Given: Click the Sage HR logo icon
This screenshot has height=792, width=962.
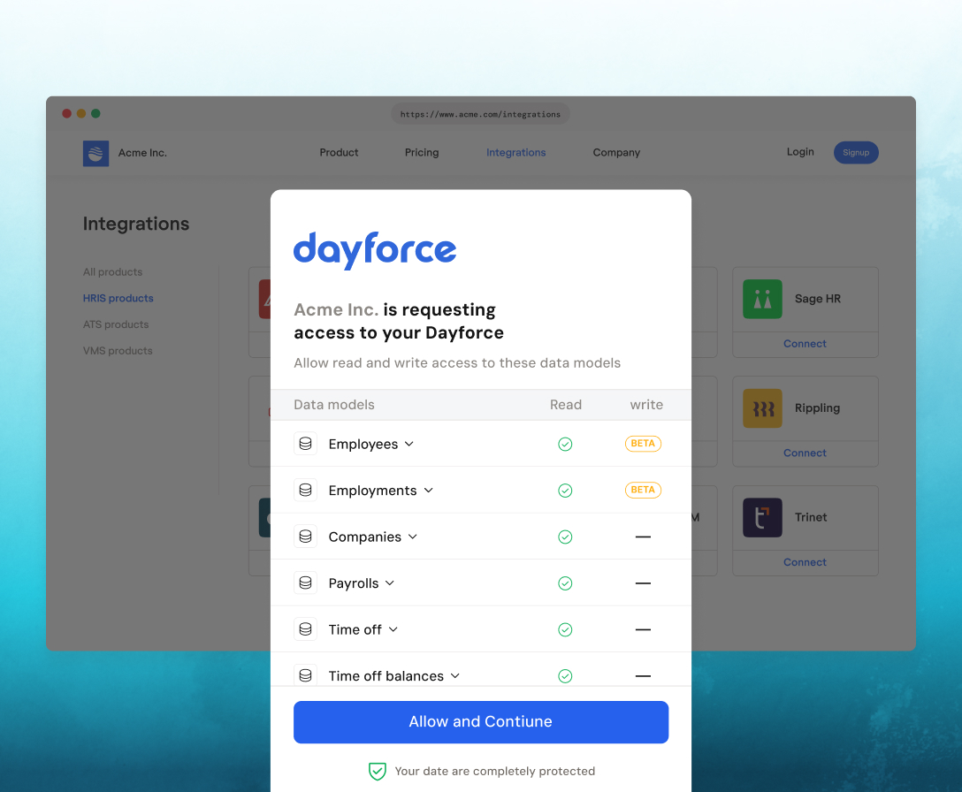Looking at the screenshot, I should pyautogui.click(x=762, y=299).
